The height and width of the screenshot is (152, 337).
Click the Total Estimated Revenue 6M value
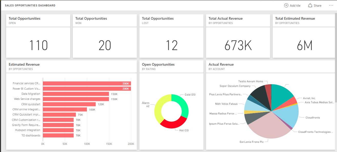(304, 45)
